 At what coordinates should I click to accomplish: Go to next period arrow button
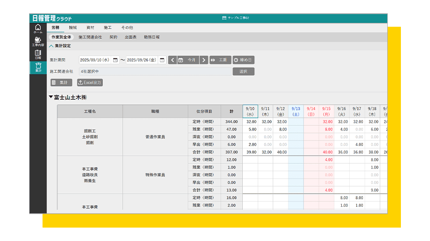click(x=203, y=60)
